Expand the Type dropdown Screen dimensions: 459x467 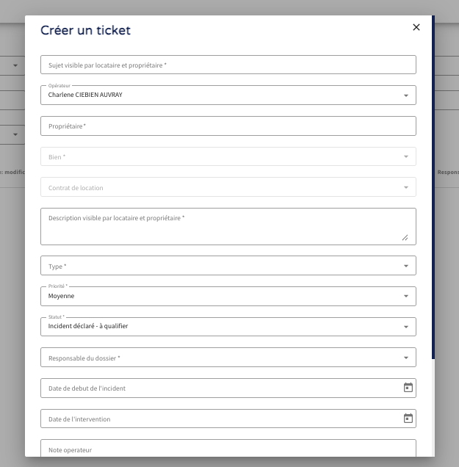[228, 266]
